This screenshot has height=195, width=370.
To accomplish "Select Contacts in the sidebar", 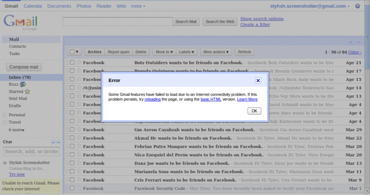I will click(18, 46).
